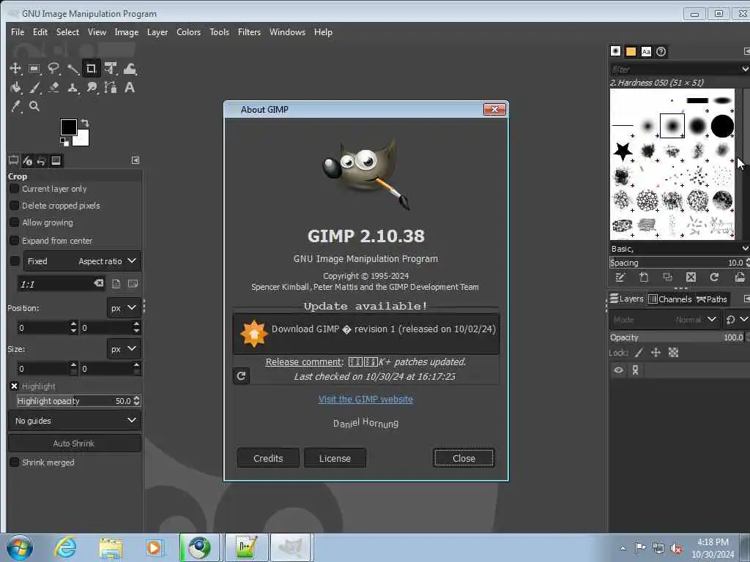Select the Clone stamp tool
The width and height of the screenshot is (750, 562).
pyautogui.click(x=73, y=88)
